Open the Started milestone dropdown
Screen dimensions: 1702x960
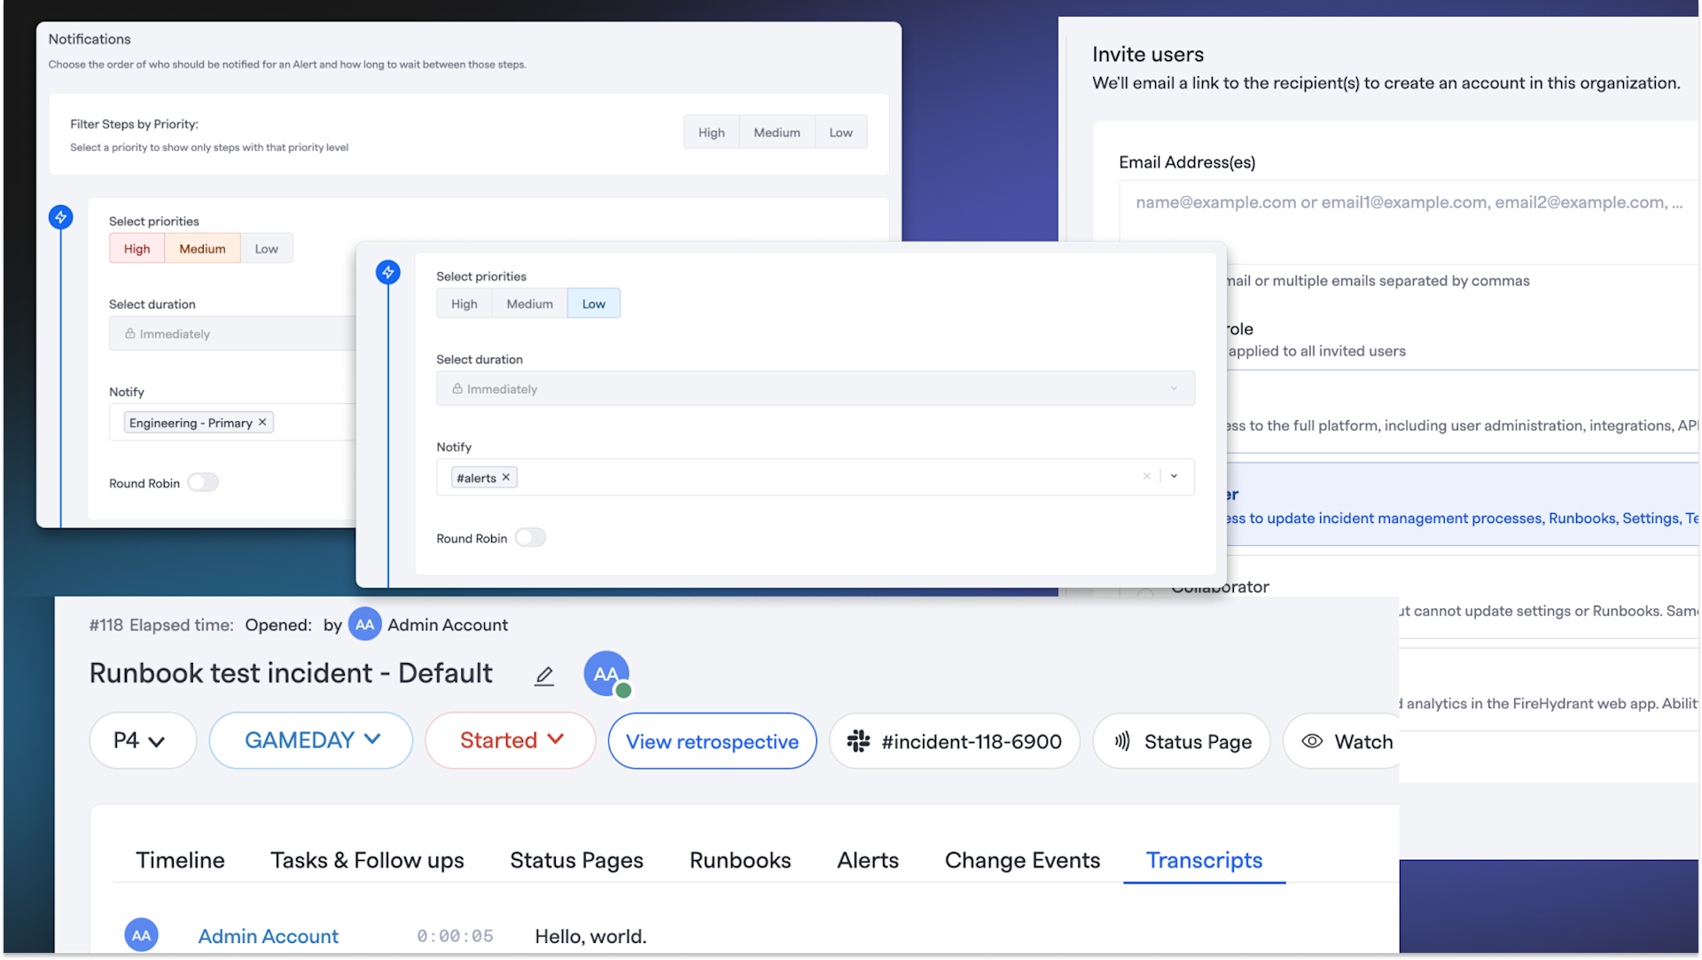(511, 741)
